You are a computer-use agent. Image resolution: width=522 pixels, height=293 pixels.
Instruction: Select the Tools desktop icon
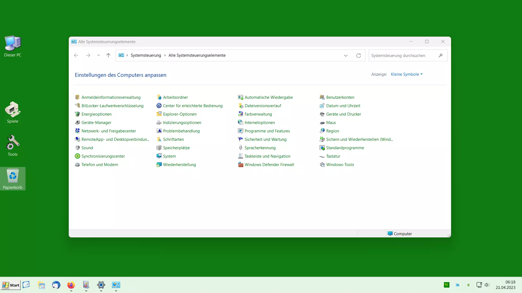tap(13, 145)
